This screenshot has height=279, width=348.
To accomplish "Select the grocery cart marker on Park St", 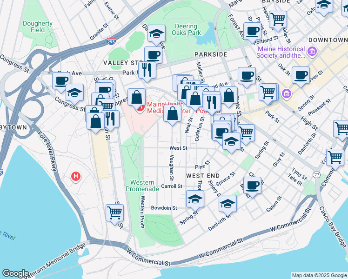I will 268,94.
